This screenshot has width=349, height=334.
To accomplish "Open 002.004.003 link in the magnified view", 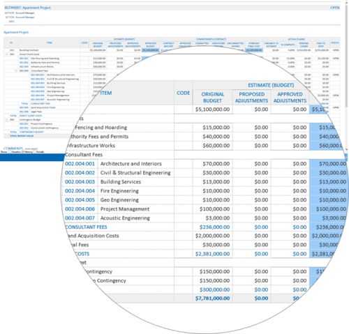I will tap(80, 182).
